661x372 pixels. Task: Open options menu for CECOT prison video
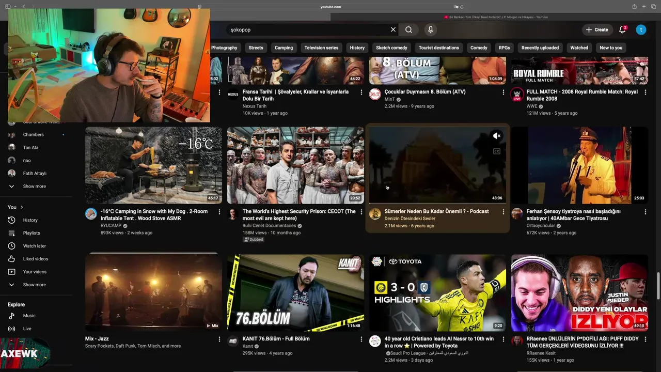(x=361, y=212)
